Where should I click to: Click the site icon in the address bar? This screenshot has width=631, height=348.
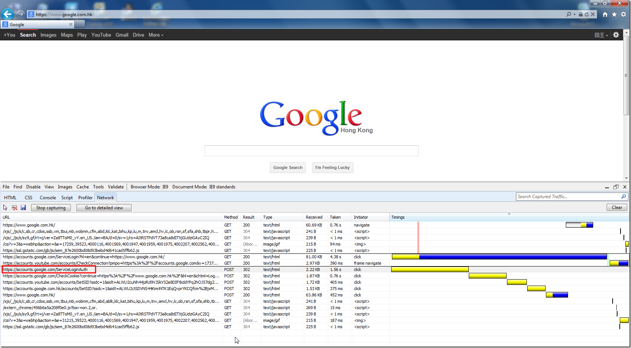click(x=31, y=14)
